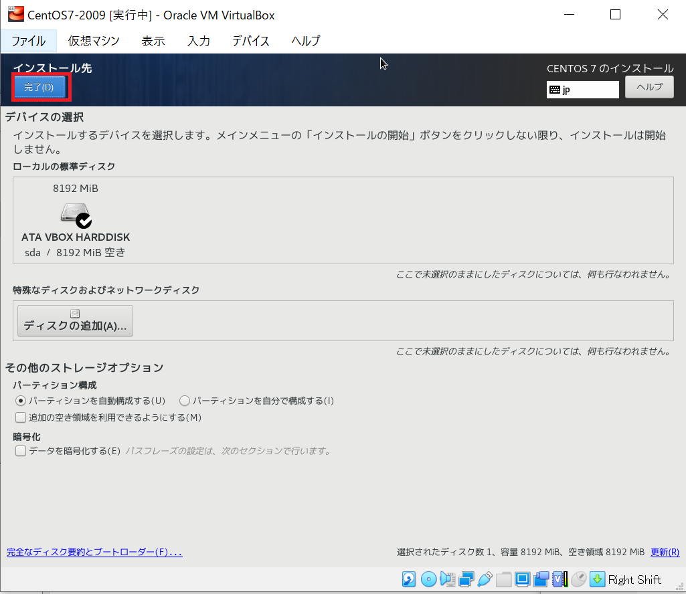Open the 仮想マシン menu

[x=92, y=41]
